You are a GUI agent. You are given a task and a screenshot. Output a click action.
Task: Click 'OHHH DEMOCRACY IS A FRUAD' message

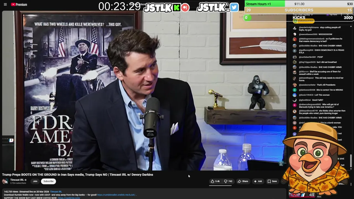click(321, 51)
